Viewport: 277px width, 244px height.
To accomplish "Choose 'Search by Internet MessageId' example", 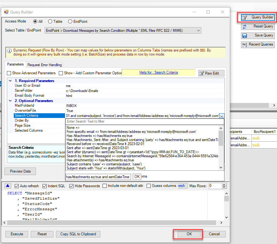I will point(142,156).
